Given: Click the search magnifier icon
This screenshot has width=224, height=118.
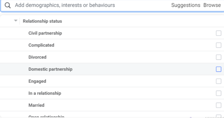Looking at the screenshot, I should click(8, 5).
